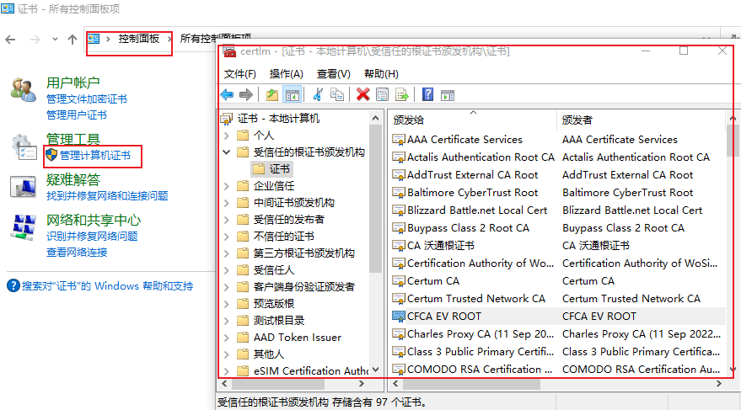
Task: Open the 操作(A) menu
Action: tap(287, 74)
